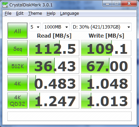Click the 4K QD32 write result 1.013
The width and height of the screenshot is (139, 127).
[106, 100]
